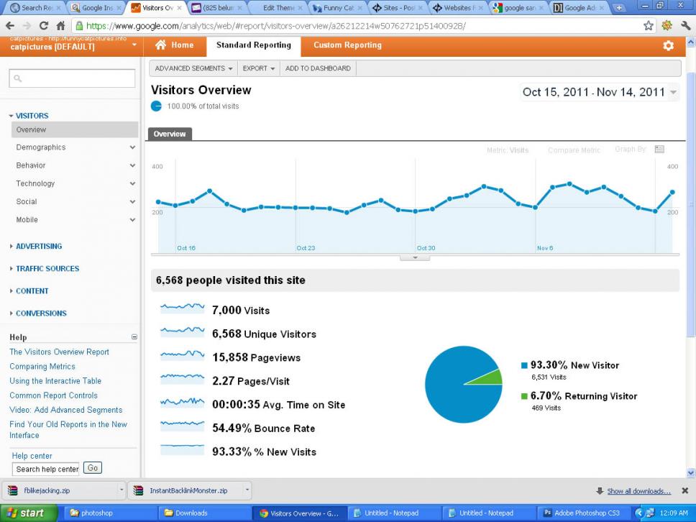This screenshot has height=522, width=696.
Task: Click the Go help search button
Action: (92, 468)
